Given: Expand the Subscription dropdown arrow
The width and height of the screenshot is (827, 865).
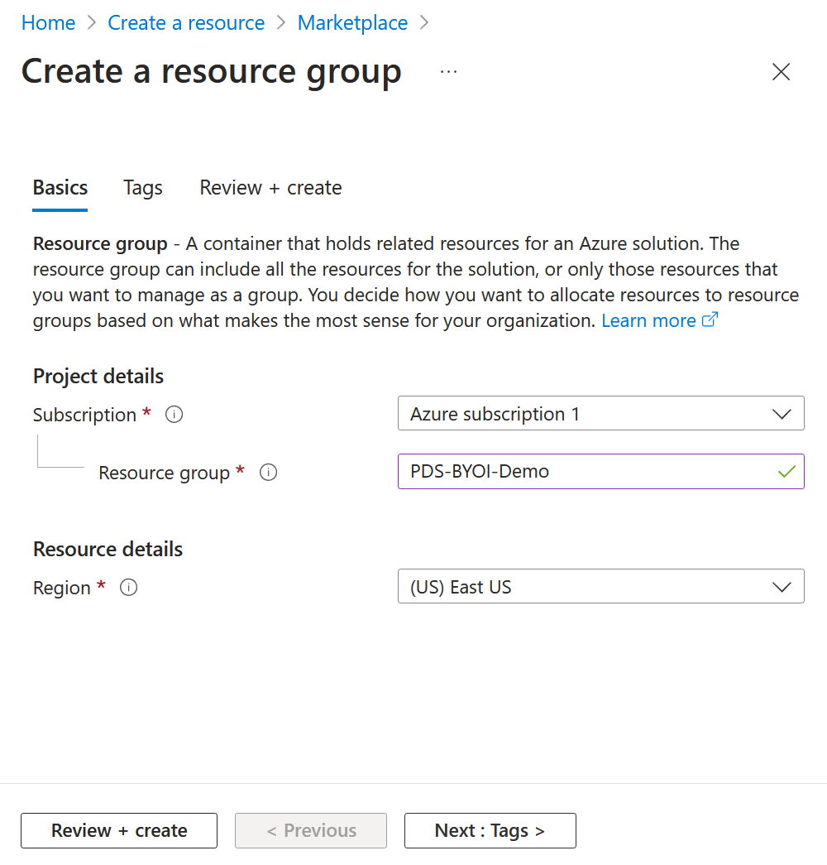Looking at the screenshot, I should click(x=782, y=413).
